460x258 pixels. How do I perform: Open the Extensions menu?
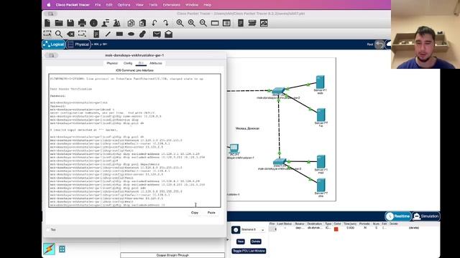pos(172,5)
